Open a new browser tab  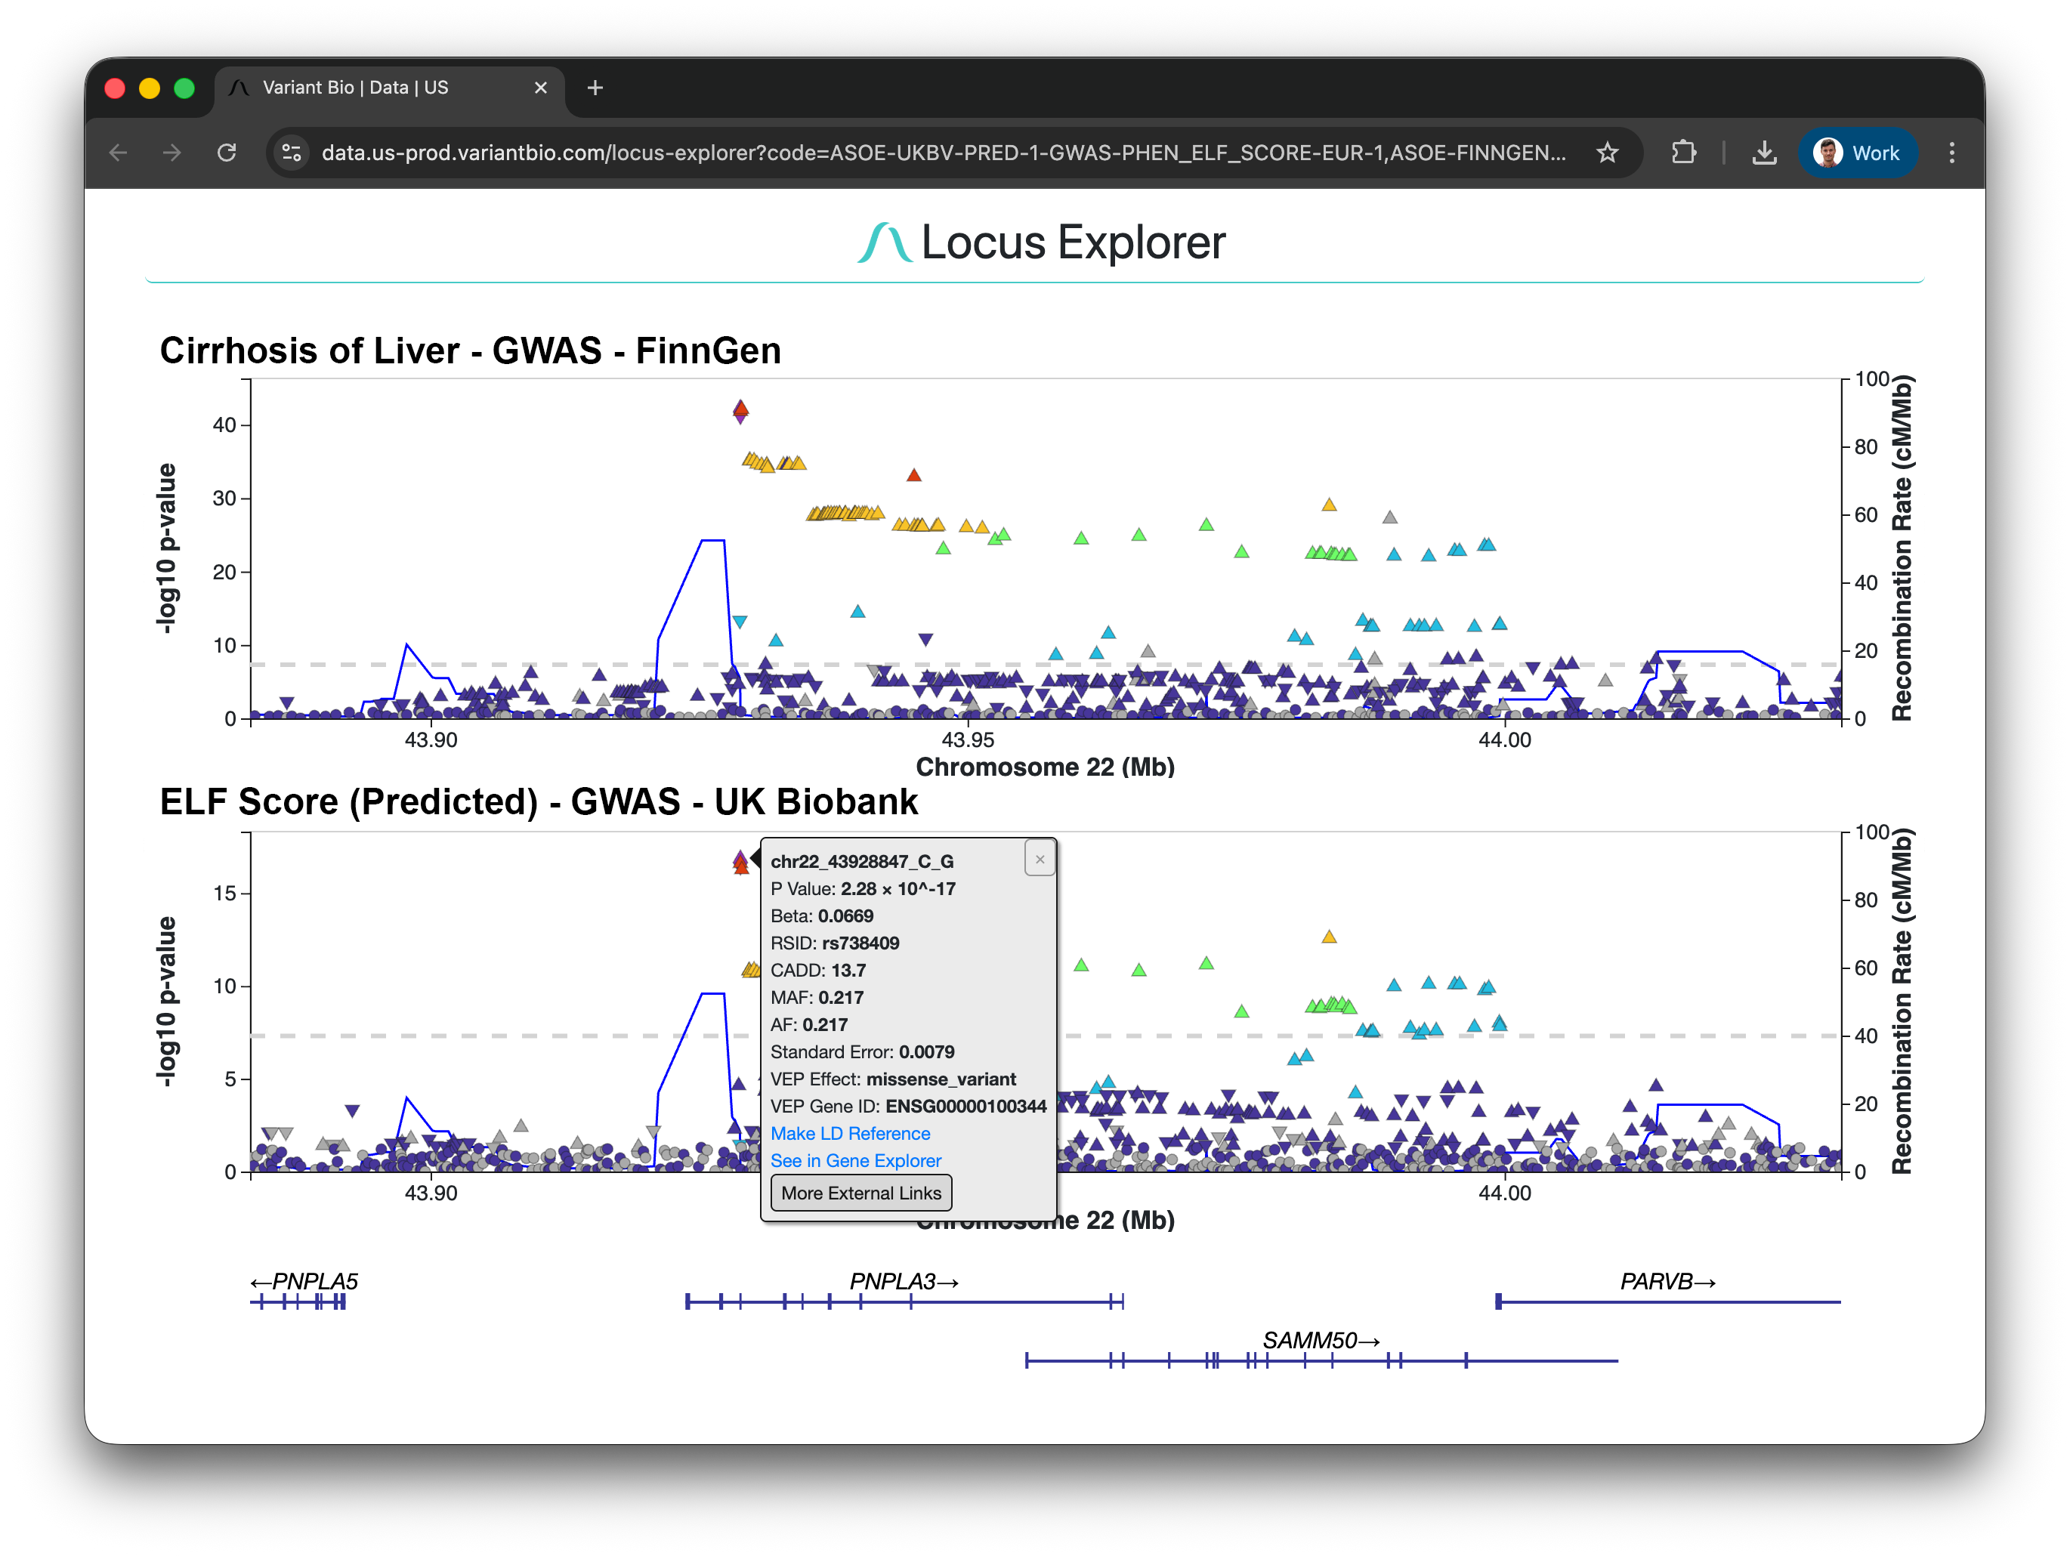coord(595,87)
